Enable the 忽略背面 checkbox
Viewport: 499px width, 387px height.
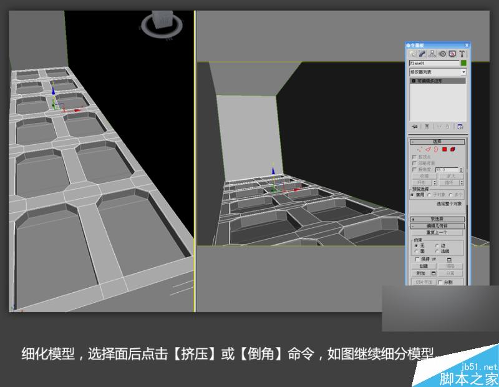tap(413, 164)
